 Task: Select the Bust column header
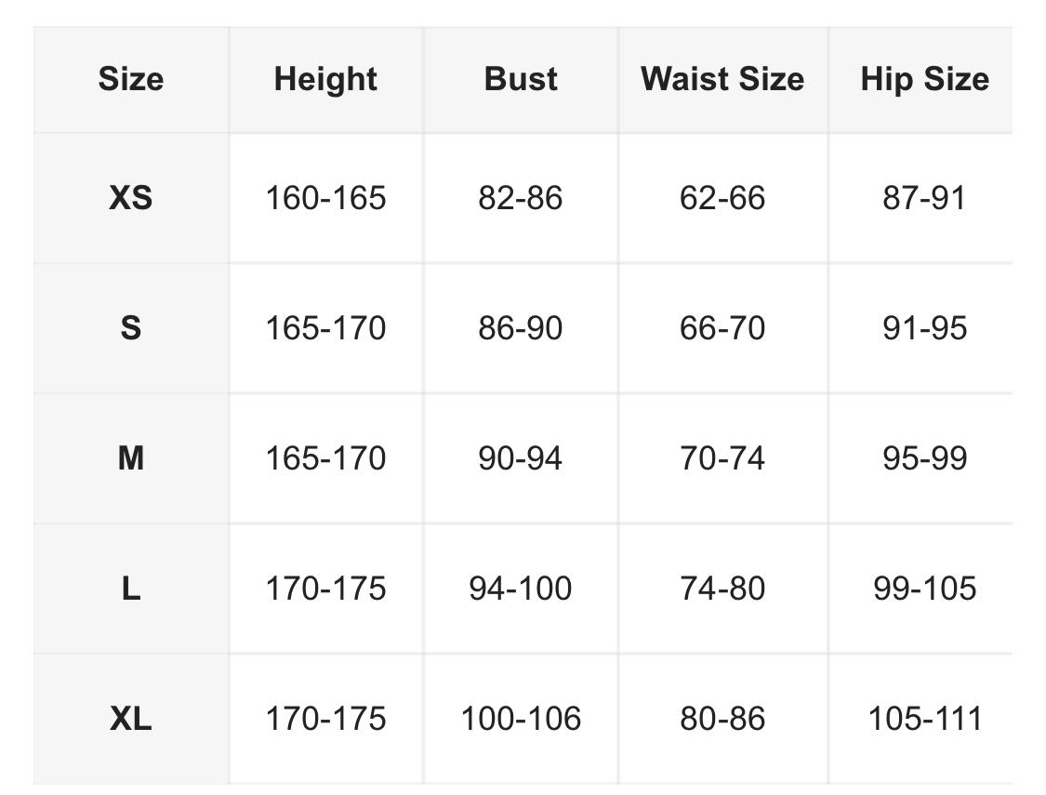(521, 79)
